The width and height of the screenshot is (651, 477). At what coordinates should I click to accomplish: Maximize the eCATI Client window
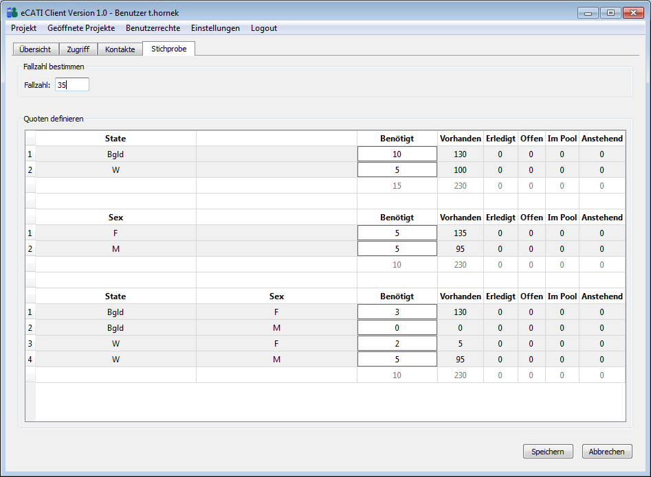pyautogui.click(x=610, y=12)
